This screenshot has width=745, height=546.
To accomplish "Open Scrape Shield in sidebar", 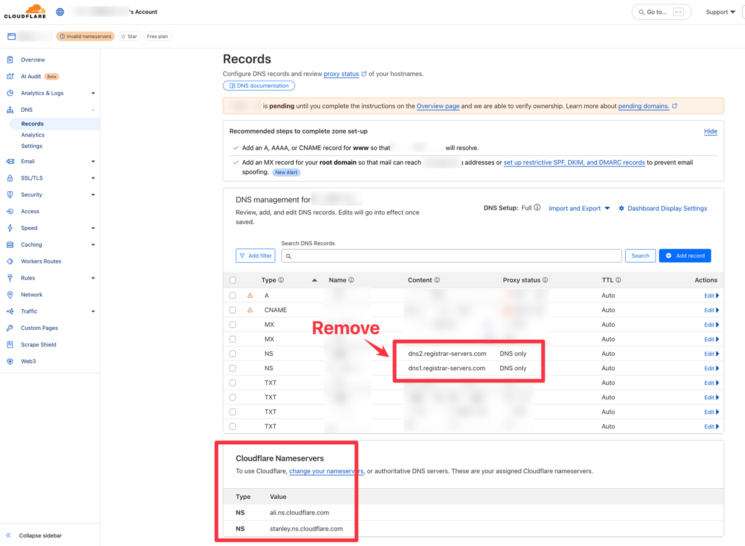I will coord(38,345).
